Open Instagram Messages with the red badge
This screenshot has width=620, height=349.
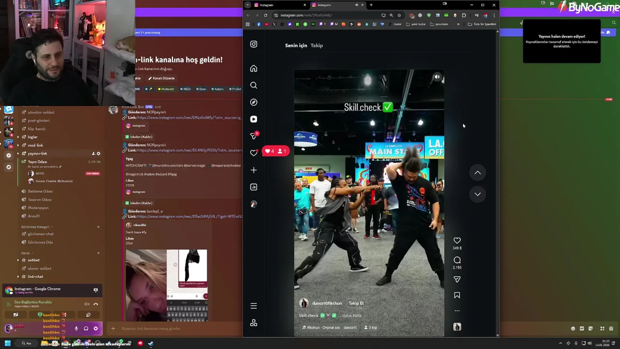tap(253, 136)
